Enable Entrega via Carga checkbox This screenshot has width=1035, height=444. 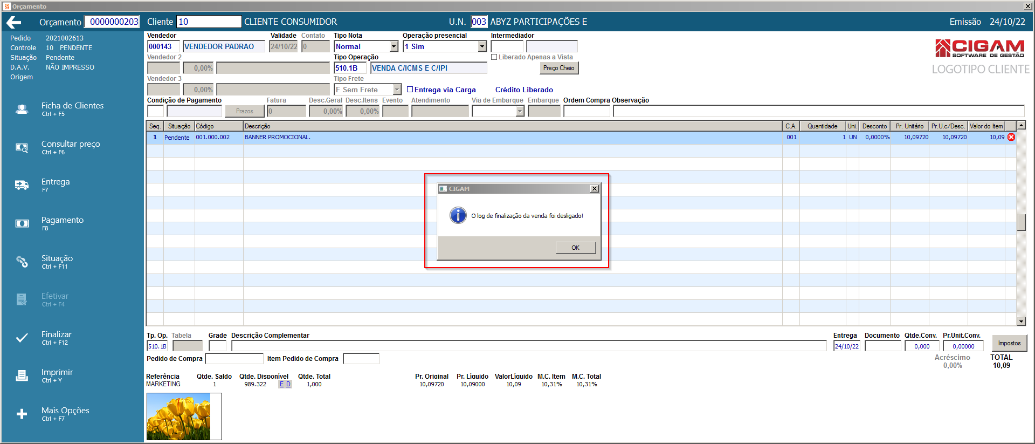(x=410, y=90)
